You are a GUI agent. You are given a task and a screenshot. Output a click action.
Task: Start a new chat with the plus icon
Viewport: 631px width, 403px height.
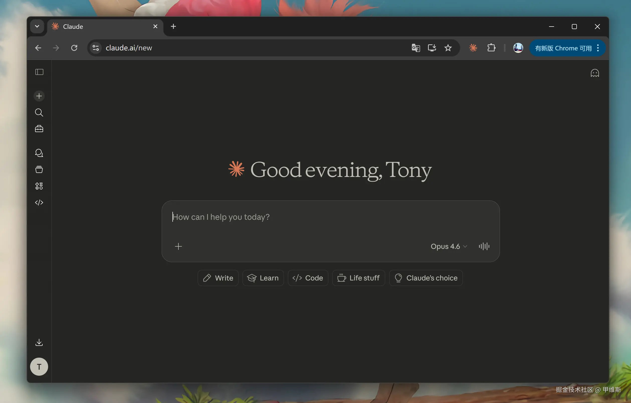(x=39, y=96)
